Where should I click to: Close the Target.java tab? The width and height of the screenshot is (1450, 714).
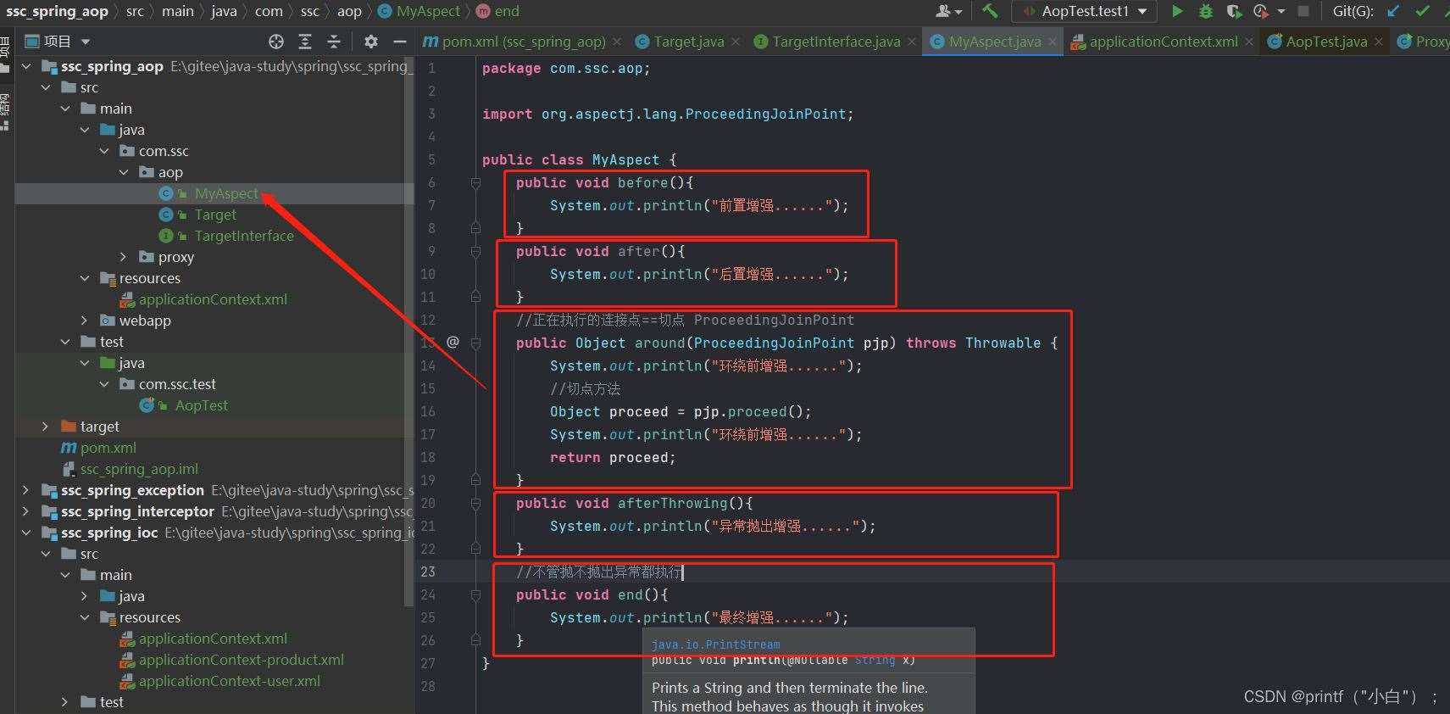[x=735, y=42]
